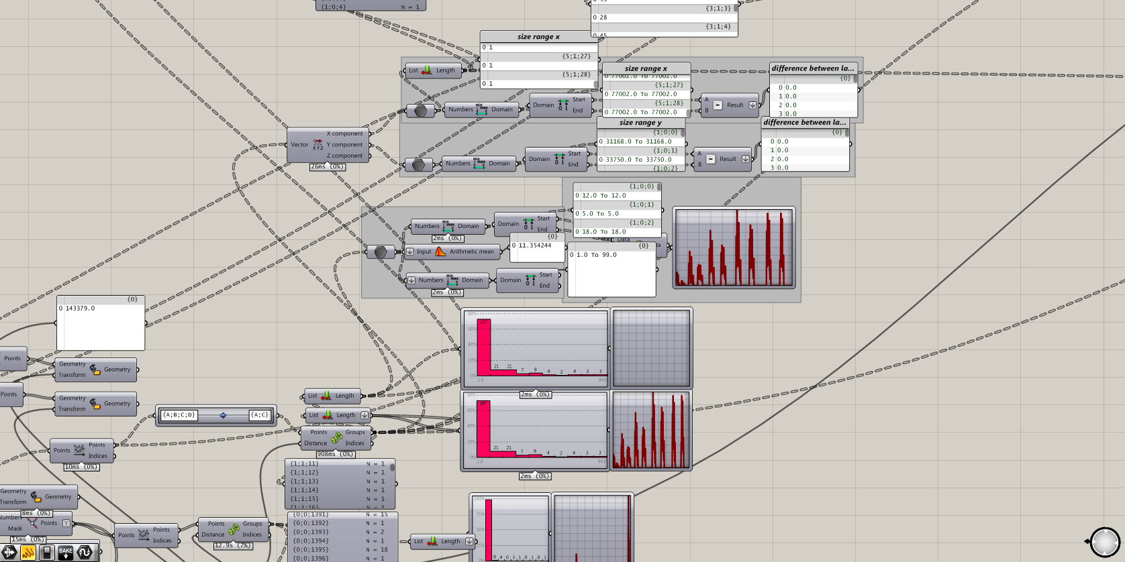
Task: Click the relay hexagon before size range x bounds
Action: pos(420,111)
